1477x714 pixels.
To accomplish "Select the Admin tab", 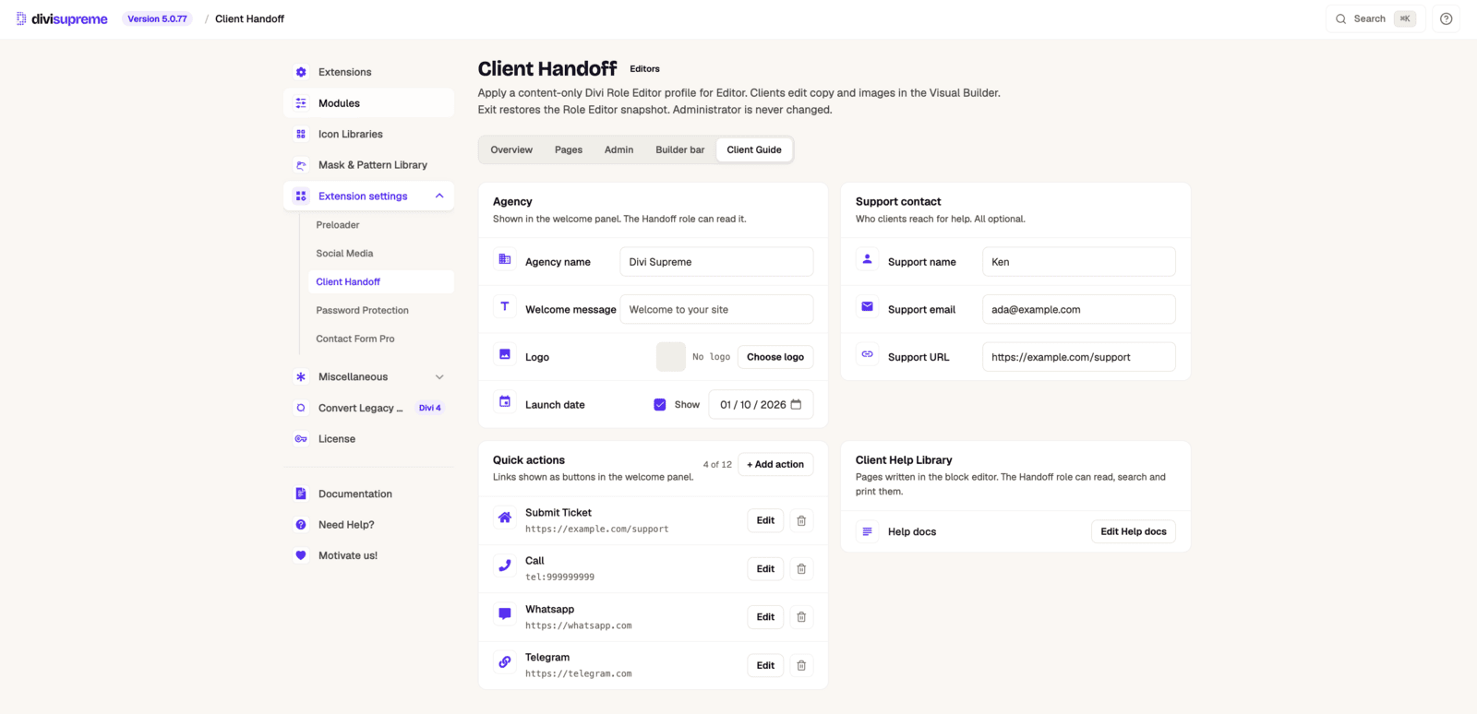I will tap(618, 149).
